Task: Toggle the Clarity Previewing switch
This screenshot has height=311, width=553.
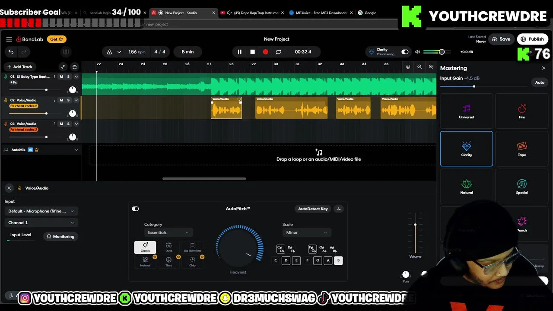Action: tap(405, 52)
